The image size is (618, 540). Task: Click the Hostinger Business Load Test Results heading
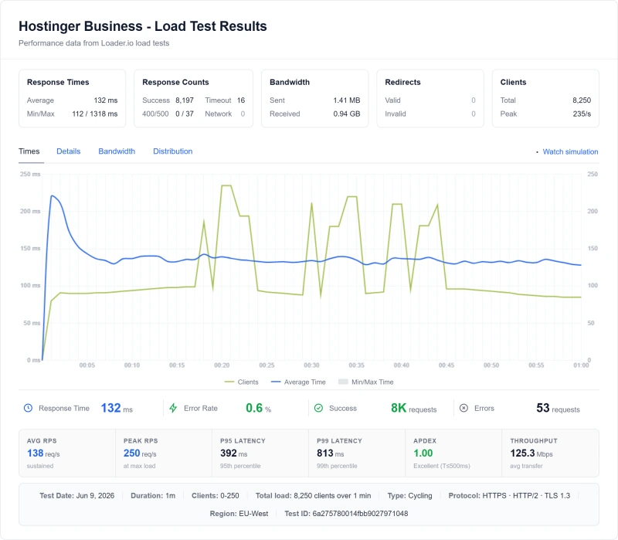click(x=143, y=26)
